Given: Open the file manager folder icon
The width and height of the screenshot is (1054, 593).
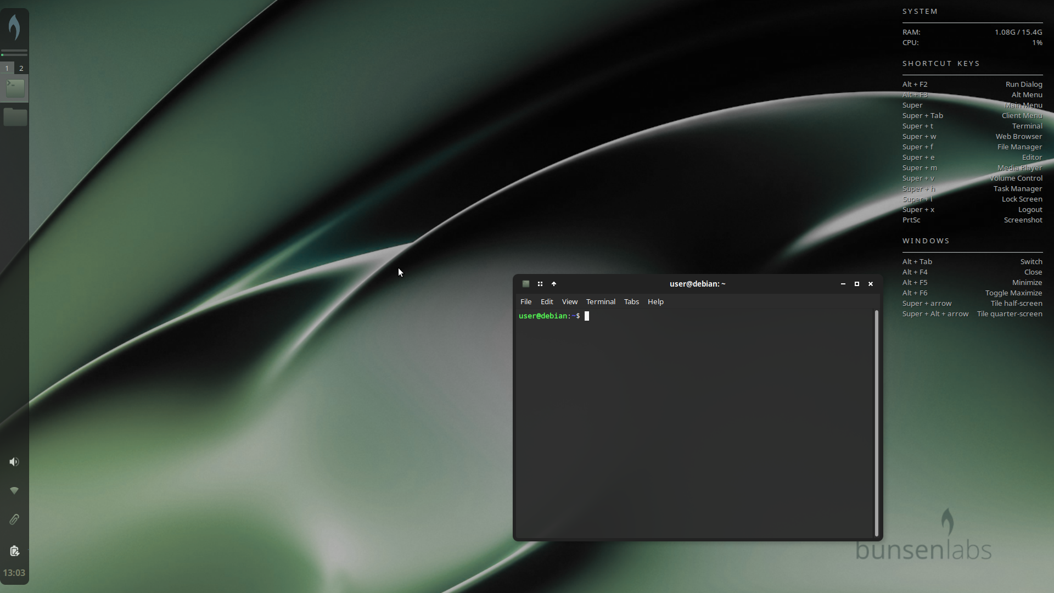Looking at the screenshot, I should [x=15, y=116].
